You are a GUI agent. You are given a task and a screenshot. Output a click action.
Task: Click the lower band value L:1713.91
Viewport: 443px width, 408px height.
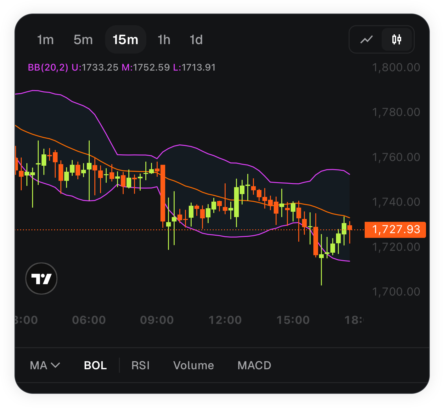tap(194, 67)
